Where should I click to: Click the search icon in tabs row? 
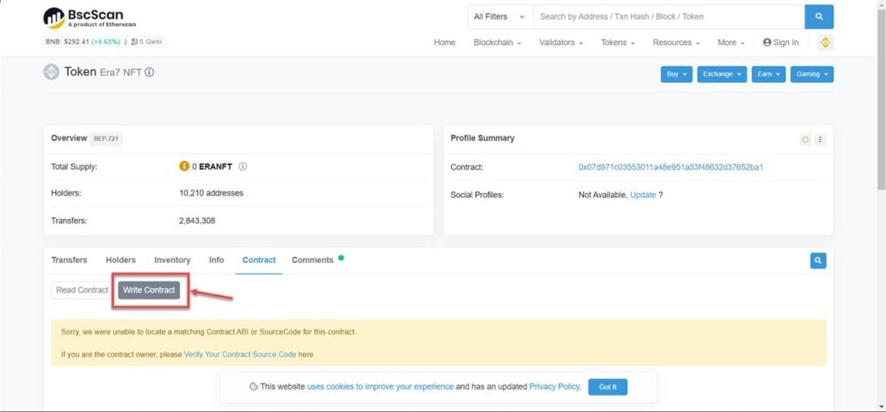click(x=818, y=261)
